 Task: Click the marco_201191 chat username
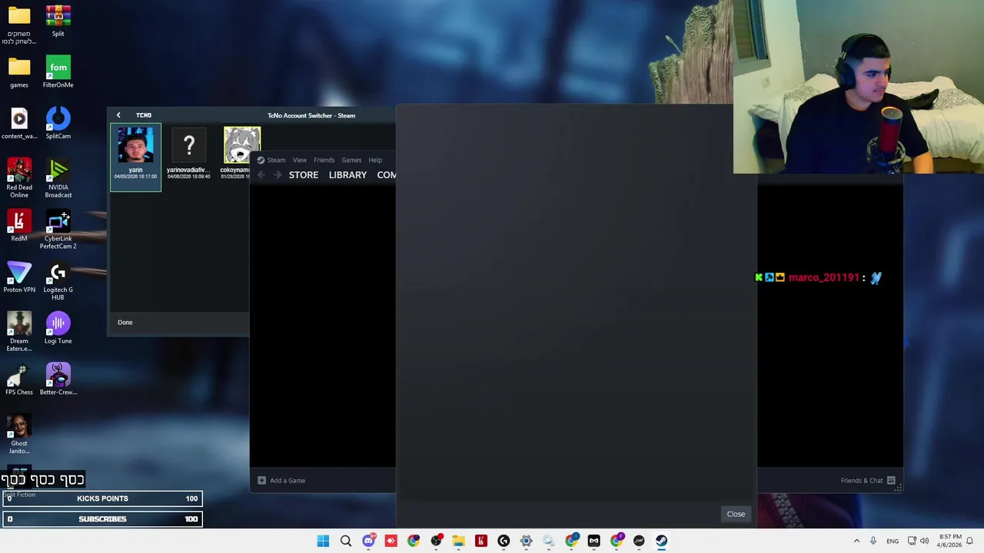(823, 277)
